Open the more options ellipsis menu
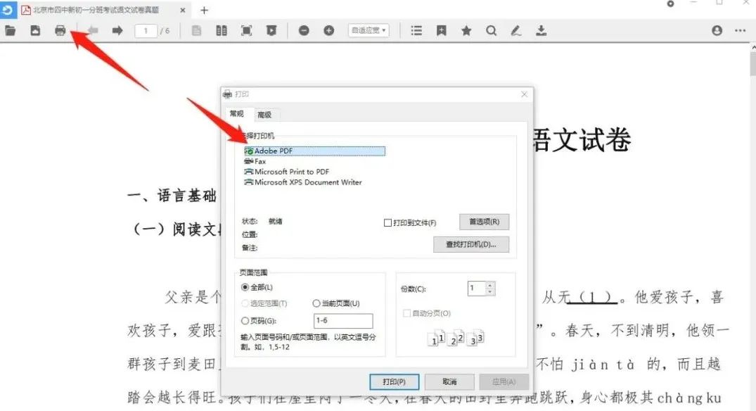This screenshot has height=411, width=756. [x=741, y=30]
